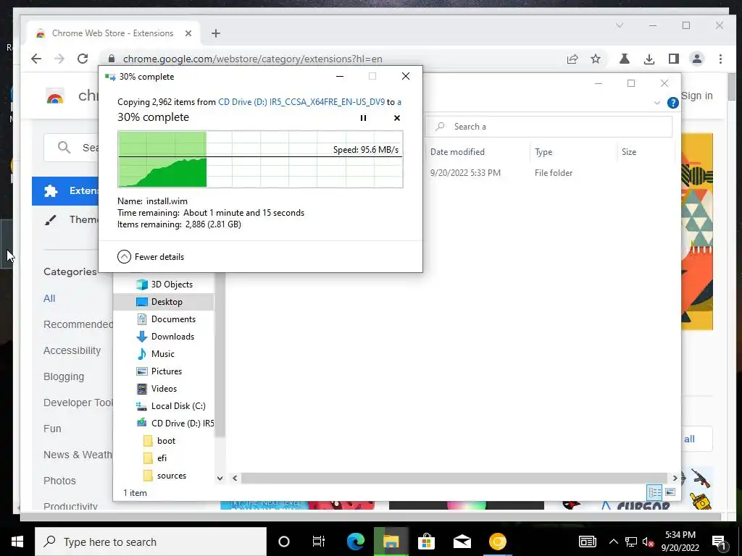The image size is (742, 556).
Task: Open Task View on the taskbar
Action: 319,542
